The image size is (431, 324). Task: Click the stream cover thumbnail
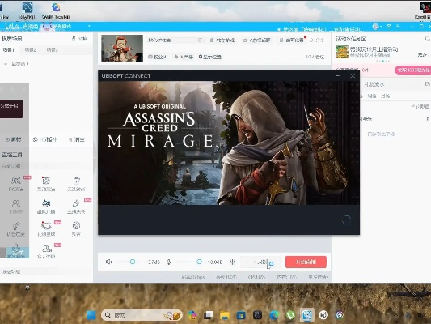coord(122,48)
